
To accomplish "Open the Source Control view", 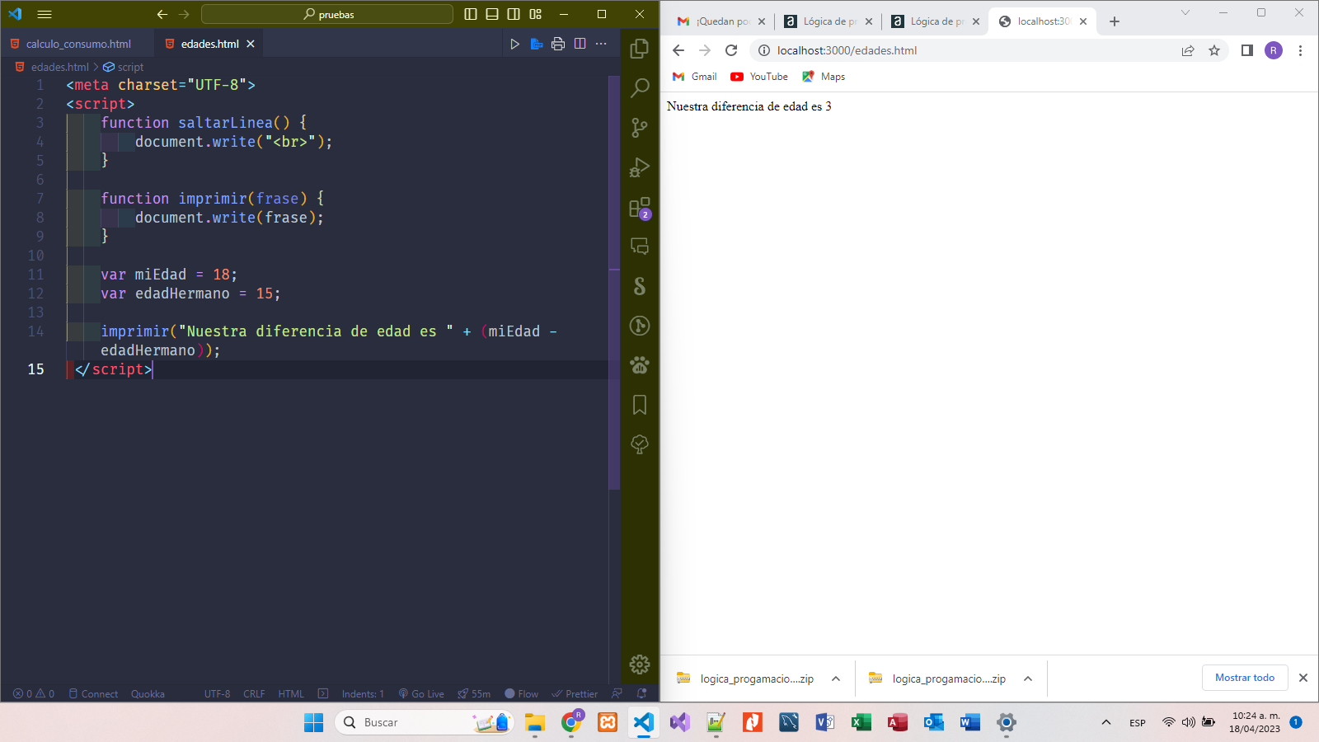I will (x=640, y=128).
